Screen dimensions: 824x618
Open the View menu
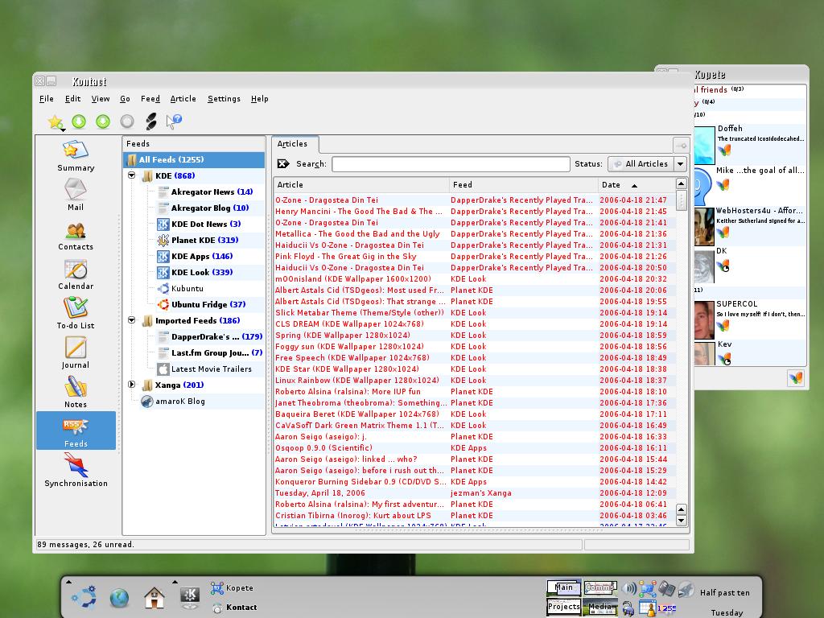(101, 99)
